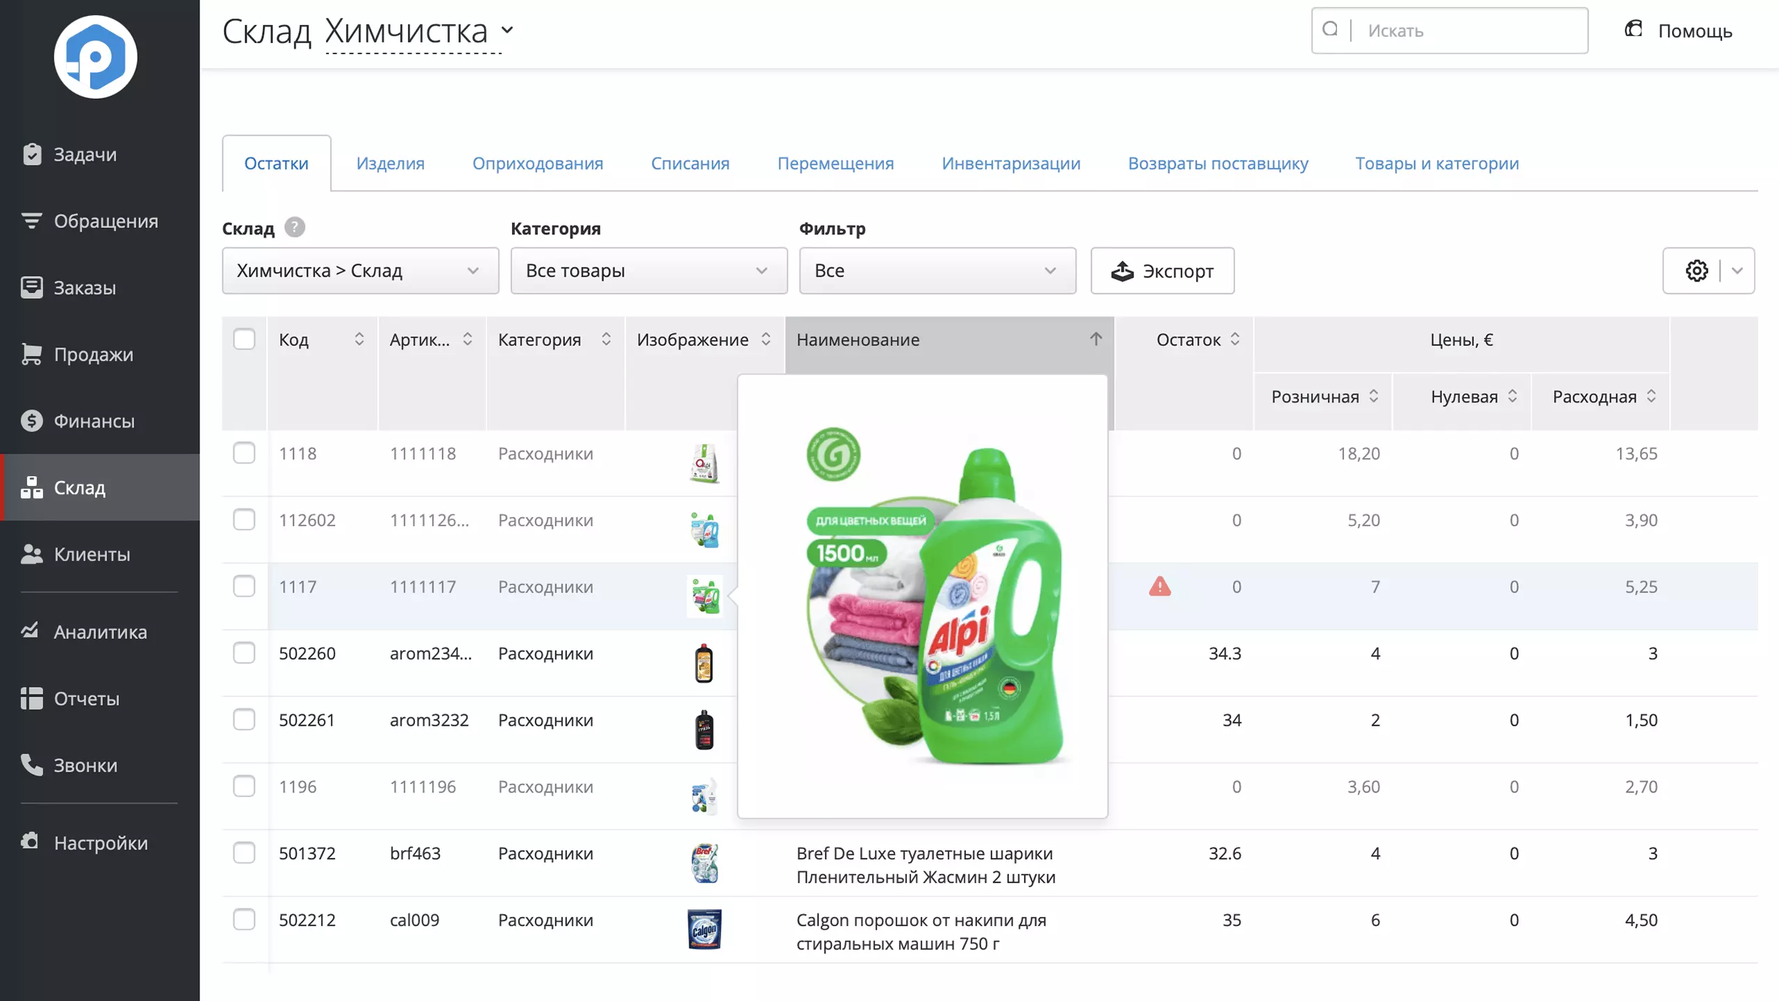The image size is (1779, 1001).
Task: Check the row with code 1196
Action: click(244, 786)
